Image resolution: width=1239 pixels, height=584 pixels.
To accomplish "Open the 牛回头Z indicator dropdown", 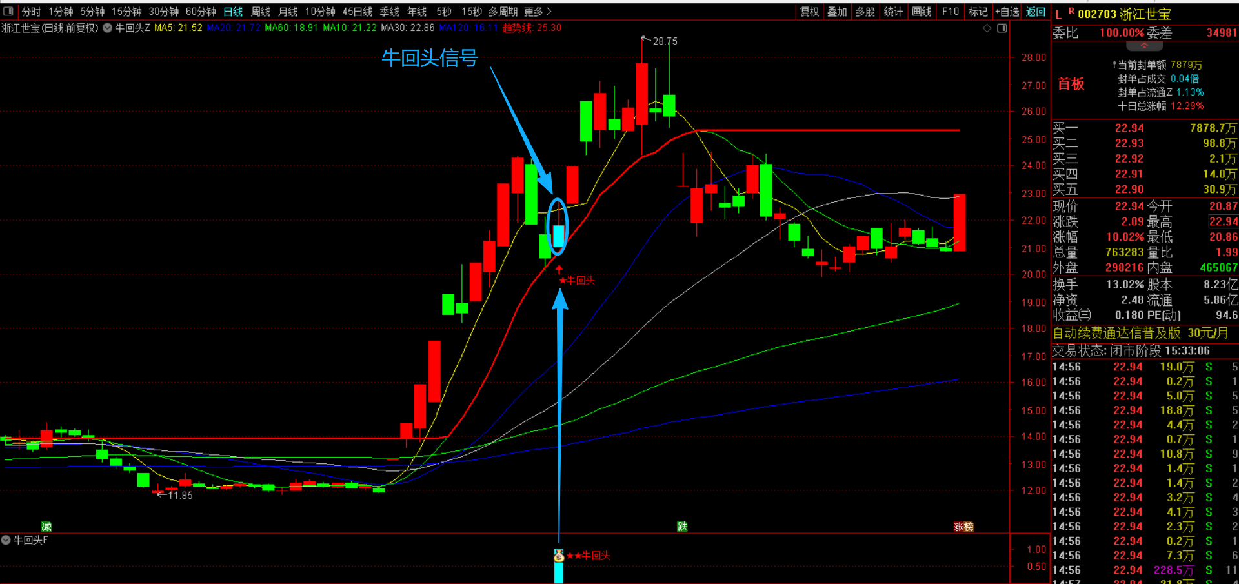I will point(108,28).
